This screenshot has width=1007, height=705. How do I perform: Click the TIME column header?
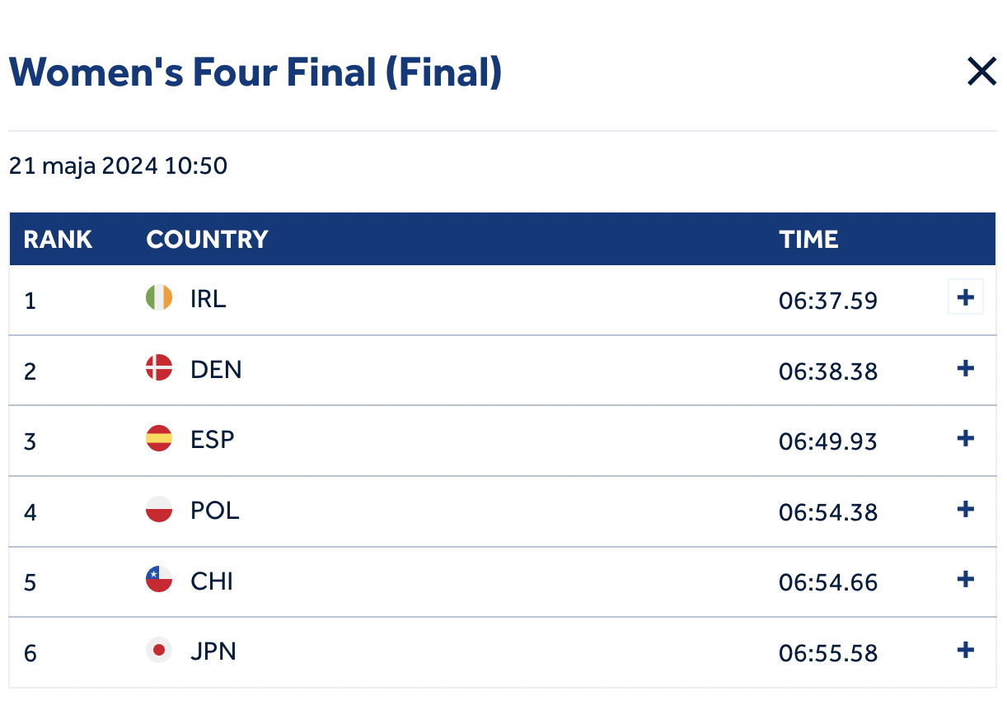[x=808, y=240]
